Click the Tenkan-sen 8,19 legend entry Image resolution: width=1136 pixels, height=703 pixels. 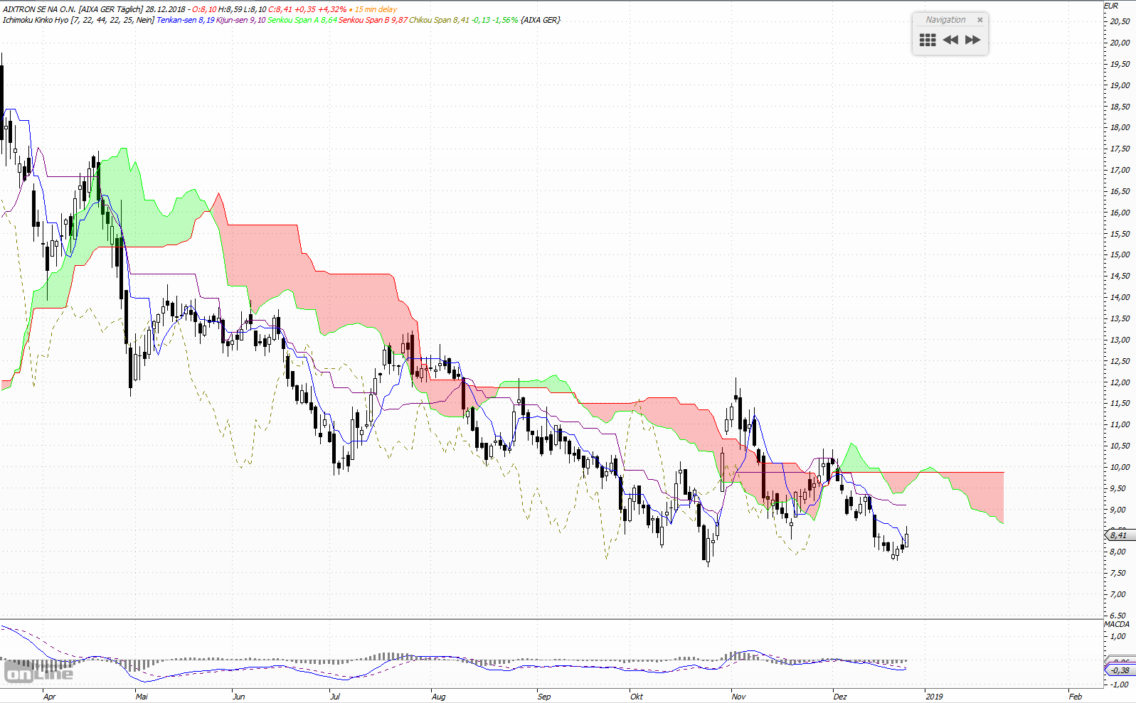click(x=185, y=20)
